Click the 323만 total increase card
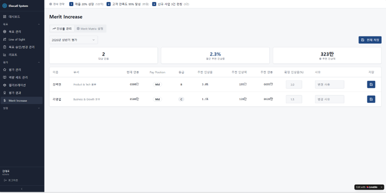386x193 pixels. click(327, 55)
